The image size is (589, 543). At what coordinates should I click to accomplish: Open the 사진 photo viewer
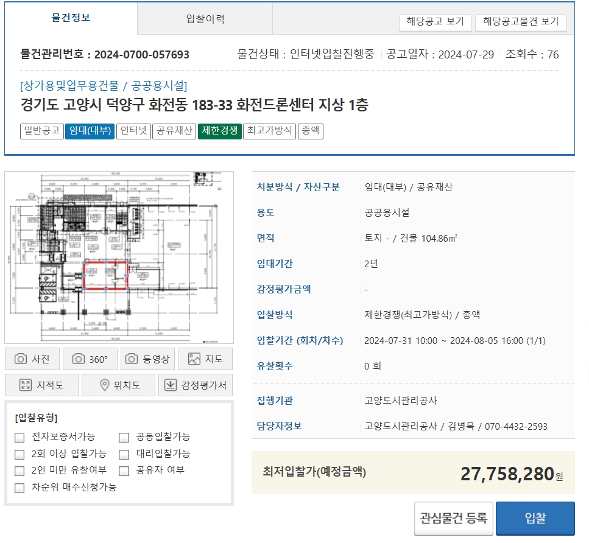click(32, 359)
